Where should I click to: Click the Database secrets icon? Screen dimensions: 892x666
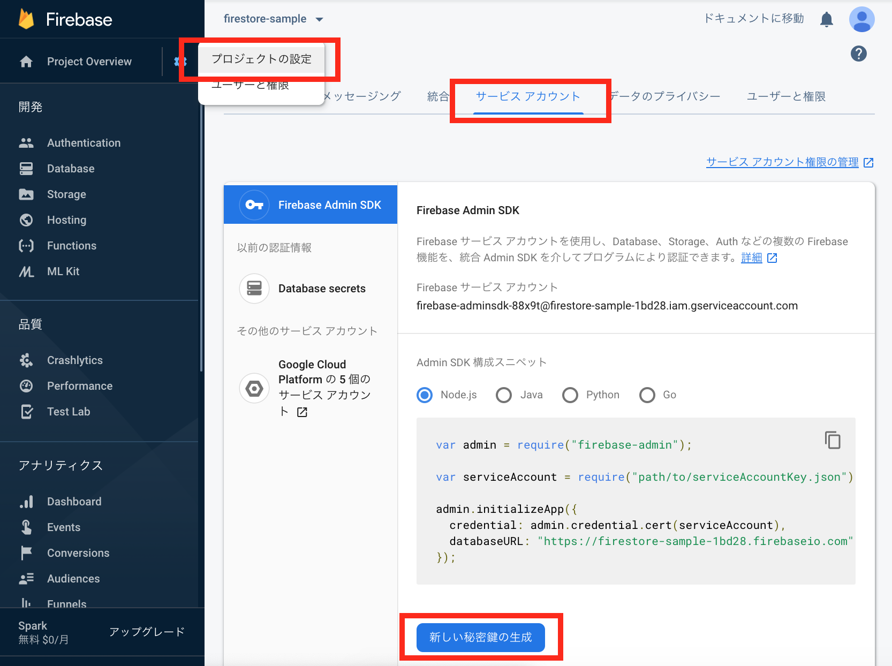(x=254, y=289)
